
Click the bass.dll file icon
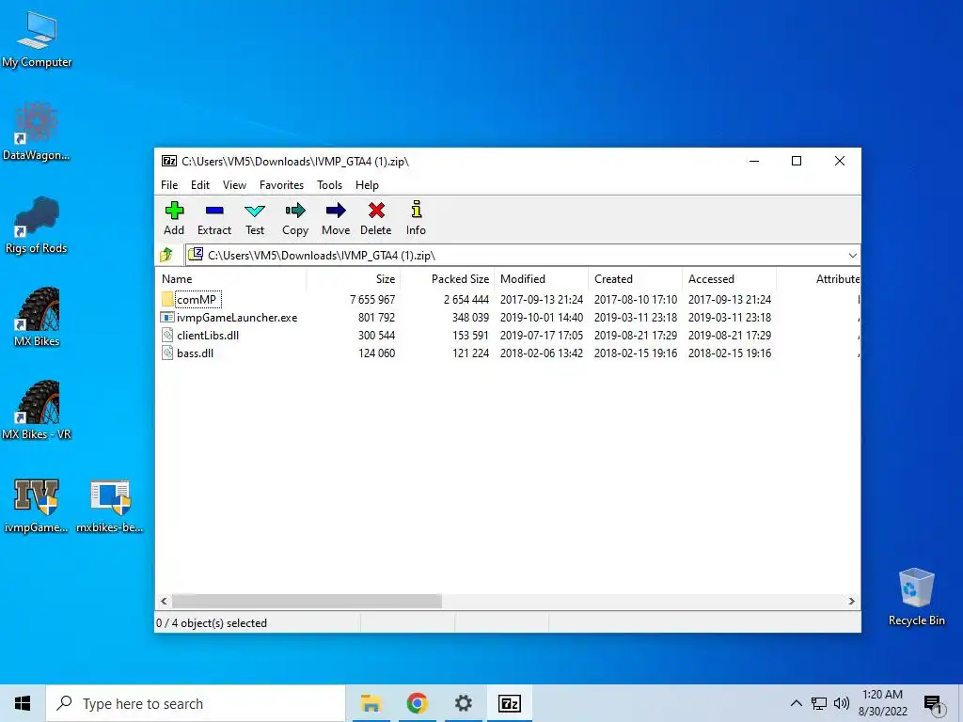[167, 353]
